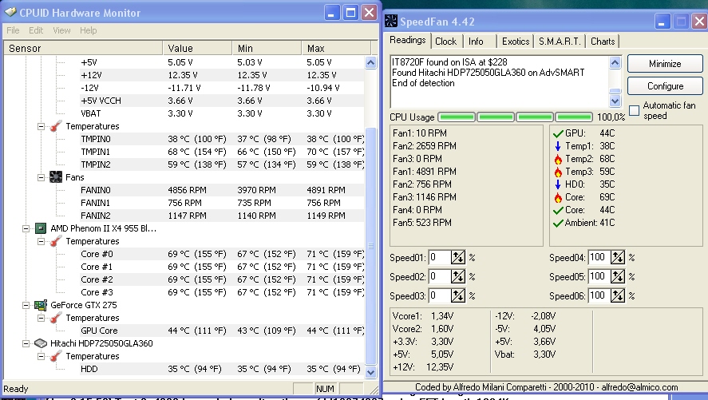Switch to the S.M.A.R.T. tab
The image size is (708, 400).
[x=560, y=42]
